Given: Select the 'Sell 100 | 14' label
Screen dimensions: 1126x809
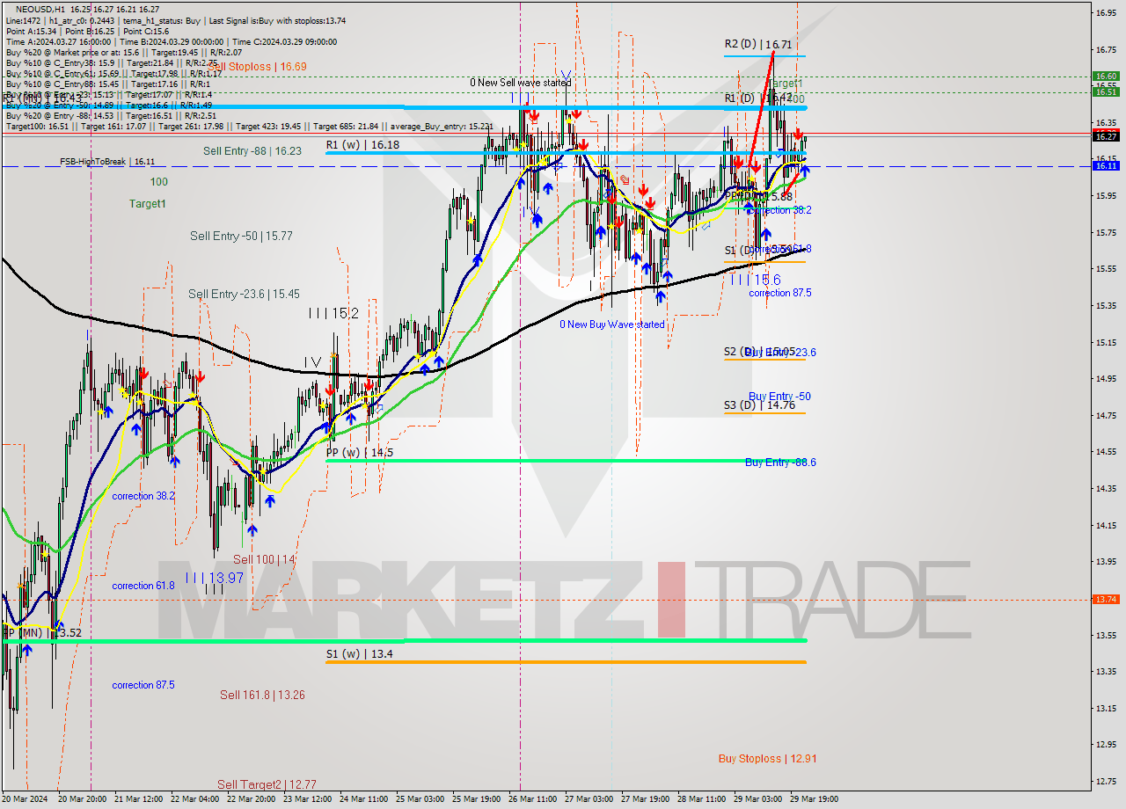Looking at the screenshot, I should [x=264, y=559].
